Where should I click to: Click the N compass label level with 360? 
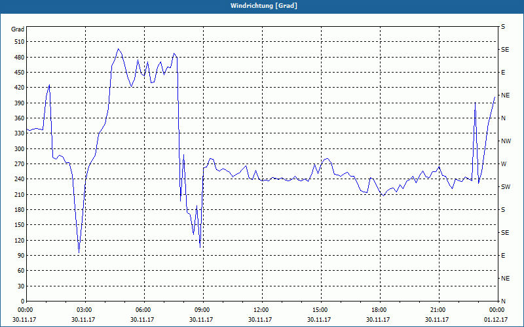tap(503, 118)
